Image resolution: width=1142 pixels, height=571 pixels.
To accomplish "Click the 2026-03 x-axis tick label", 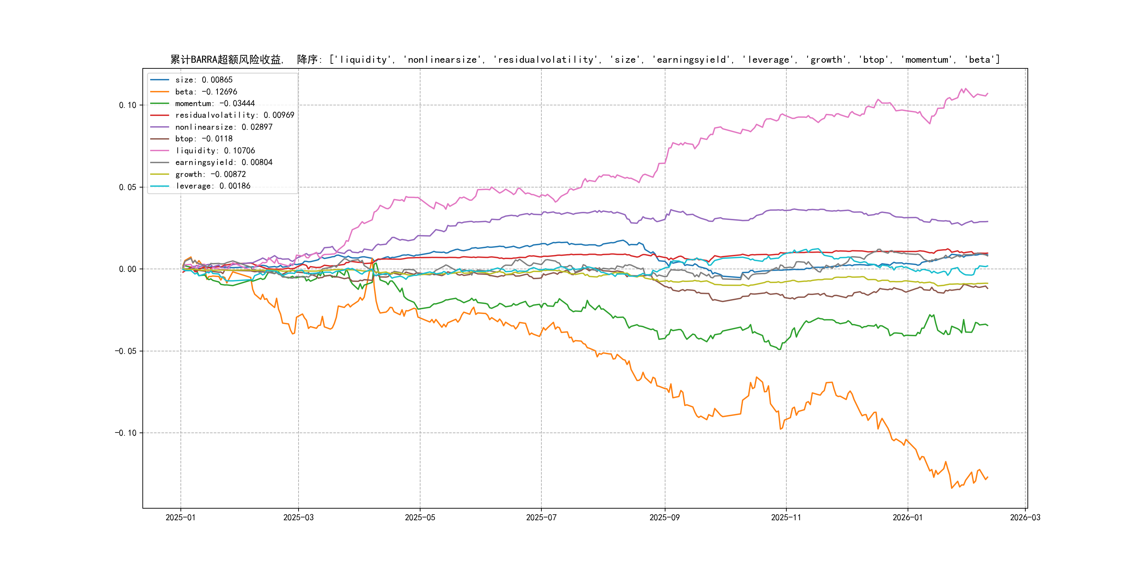I will click(1025, 518).
